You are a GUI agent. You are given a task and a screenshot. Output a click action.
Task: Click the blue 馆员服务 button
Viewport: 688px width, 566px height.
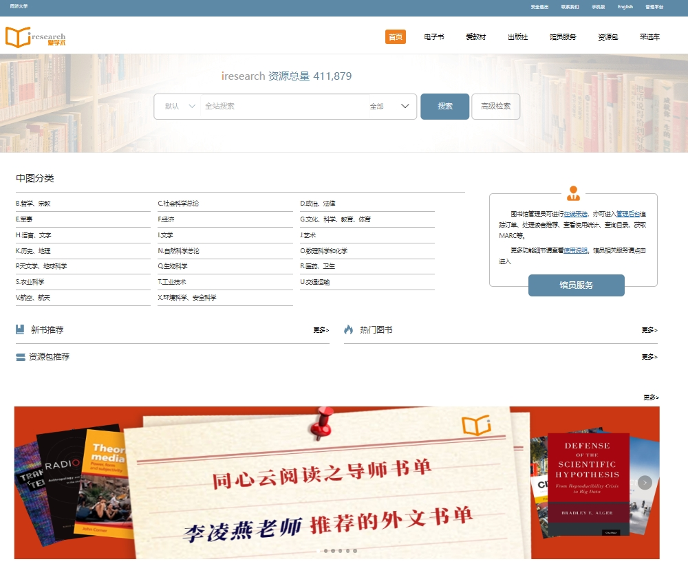click(576, 285)
